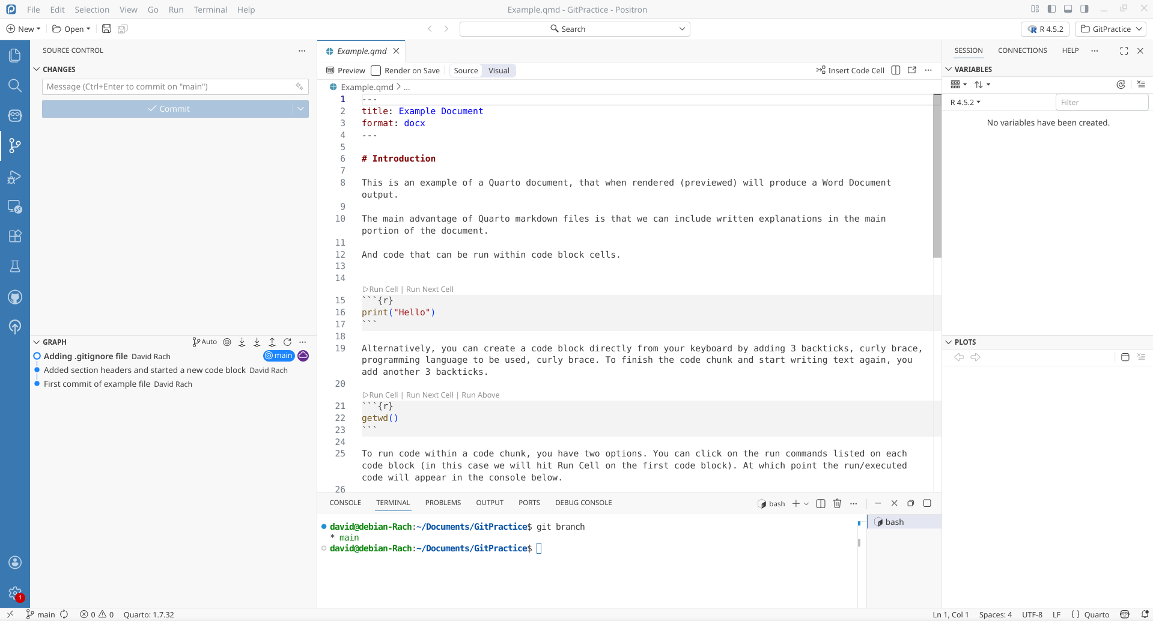Click the commit message input field
1153x621 pixels.
pos(168,86)
